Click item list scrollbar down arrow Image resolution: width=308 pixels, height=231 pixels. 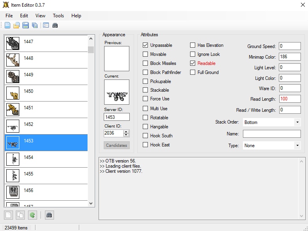91,203
